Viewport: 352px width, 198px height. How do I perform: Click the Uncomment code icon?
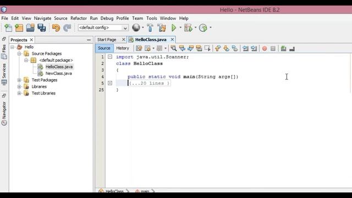pos(292,48)
